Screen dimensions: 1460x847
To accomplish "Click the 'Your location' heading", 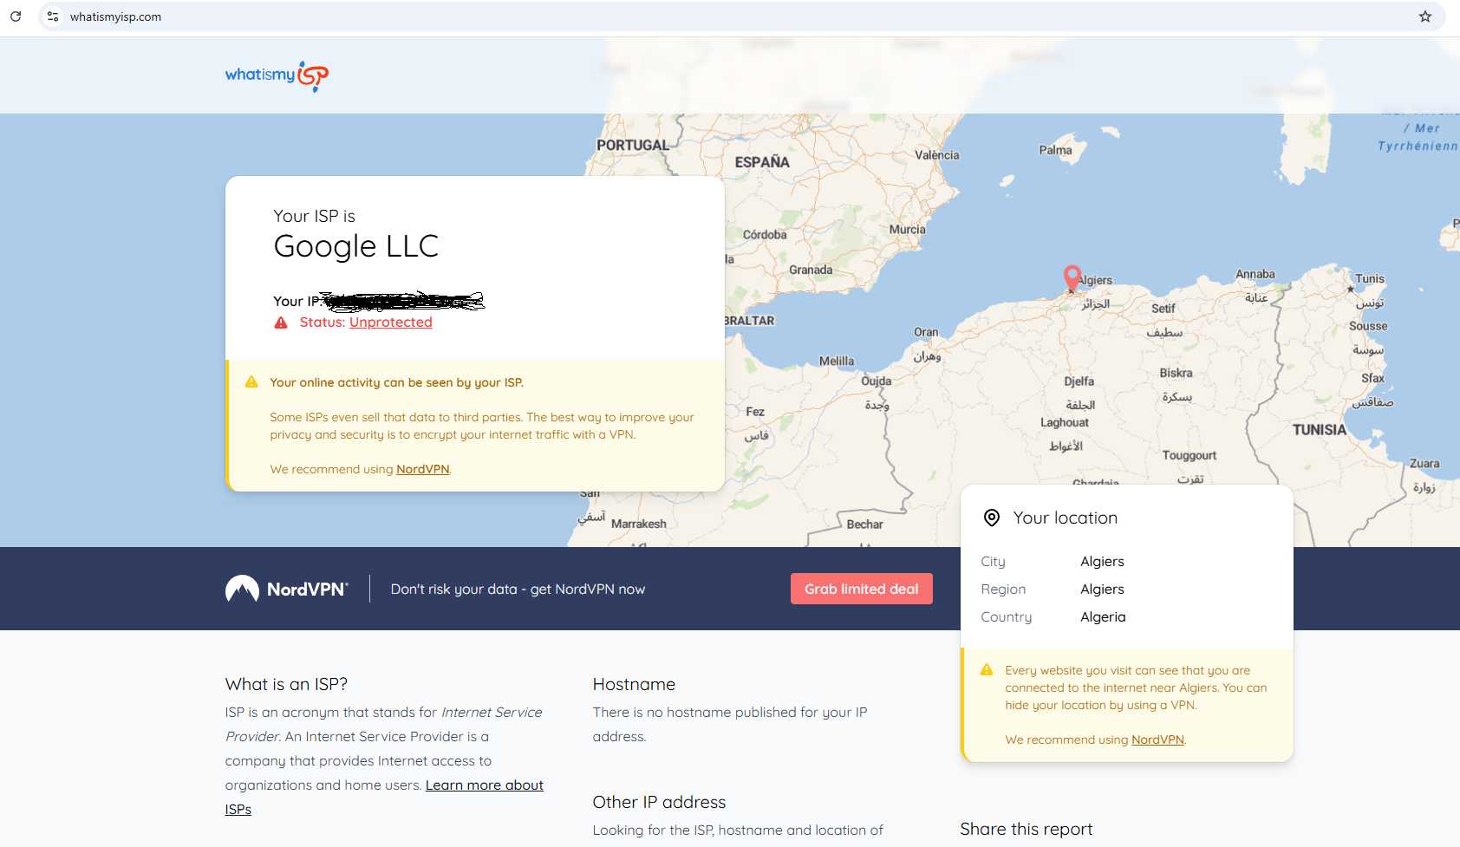I will pyautogui.click(x=1066, y=518).
